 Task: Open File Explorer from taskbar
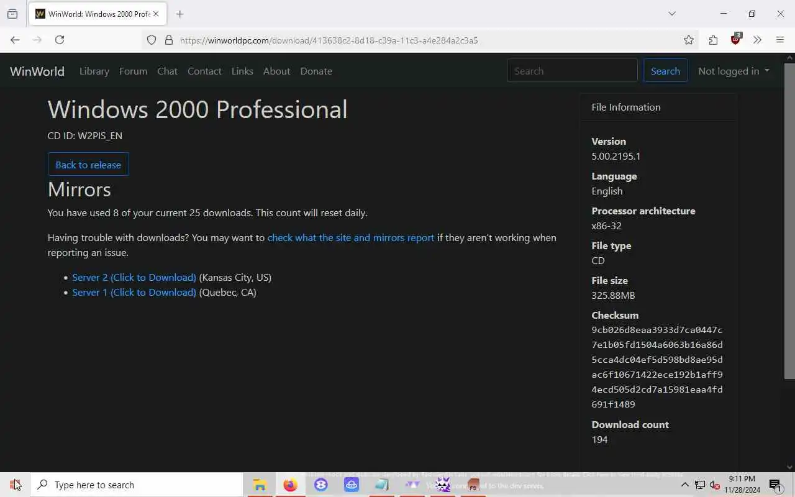[x=260, y=485]
